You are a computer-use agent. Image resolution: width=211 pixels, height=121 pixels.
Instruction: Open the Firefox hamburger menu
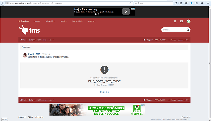tap(208, 3)
